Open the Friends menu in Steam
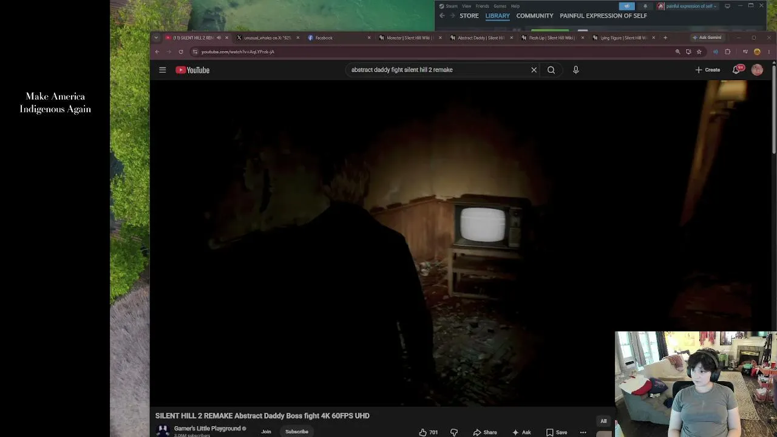Screen dimensions: 777x437 pyautogui.click(x=483, y=6)
